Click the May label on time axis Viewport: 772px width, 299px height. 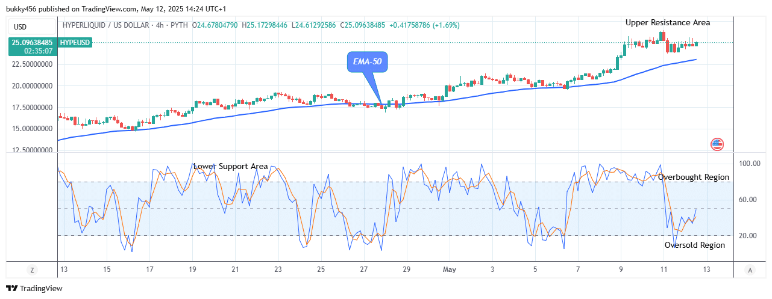click(x=451, y=270)
